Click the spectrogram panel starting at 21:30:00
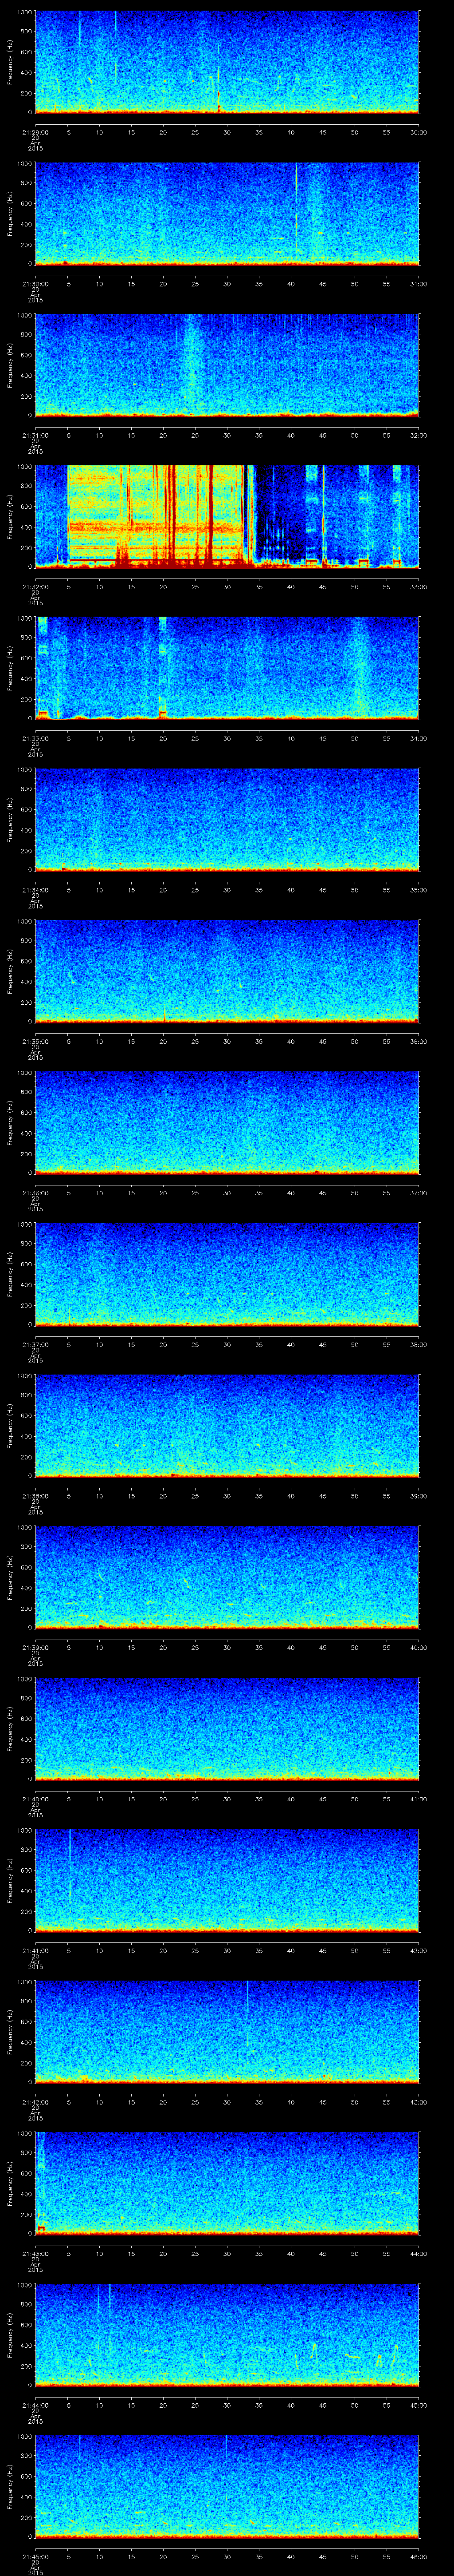 pyautogui.click(x=227, y=213)
